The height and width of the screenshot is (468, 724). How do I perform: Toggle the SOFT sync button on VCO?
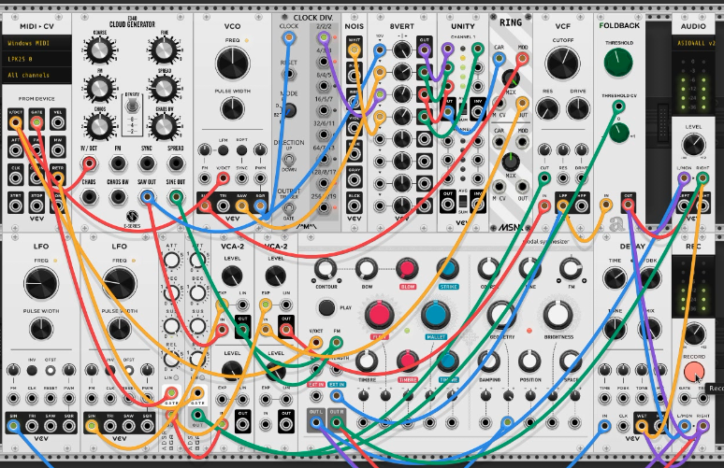pos(241,150)
